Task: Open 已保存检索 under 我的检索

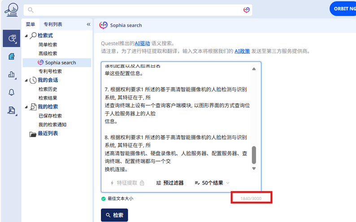Action: click(50, 116)
